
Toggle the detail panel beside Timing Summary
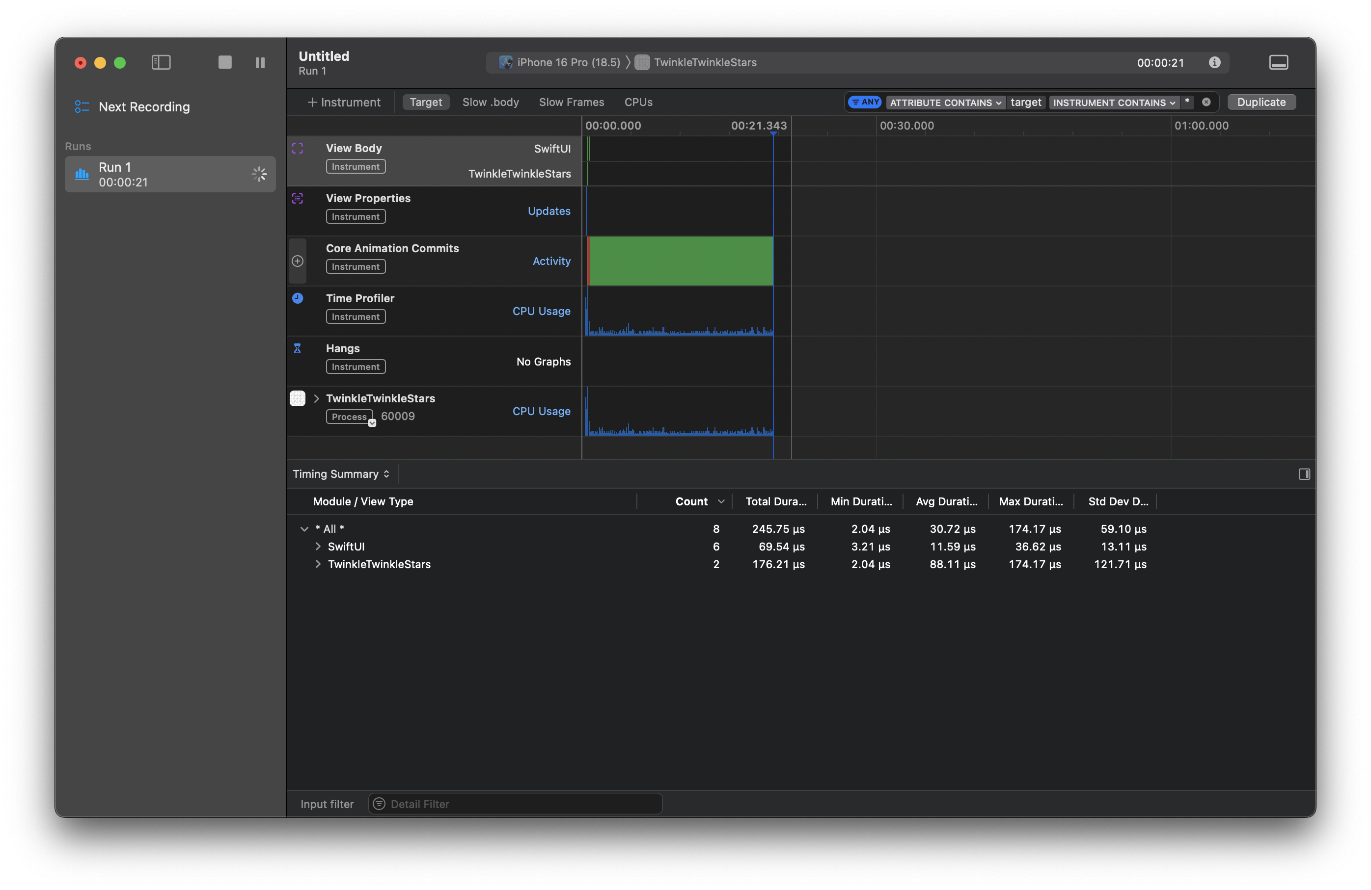click(1304, 474)
